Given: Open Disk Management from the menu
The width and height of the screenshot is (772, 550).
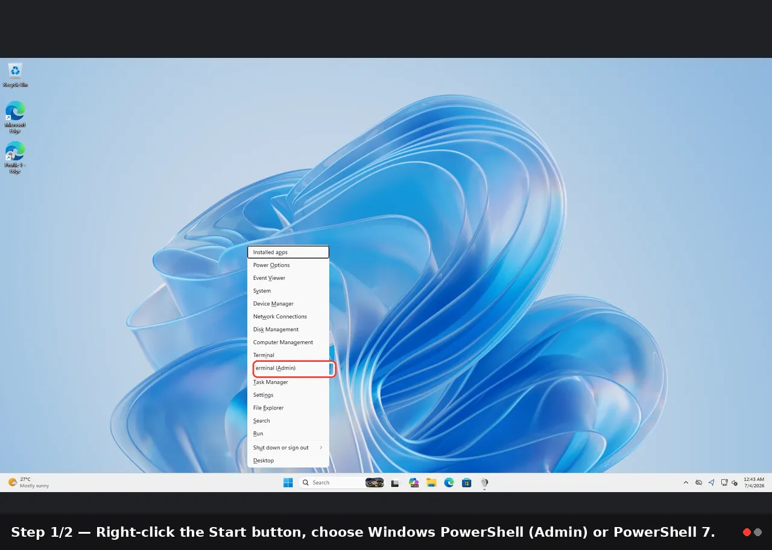Looking at the screenshot, I should tap(288, 329).
